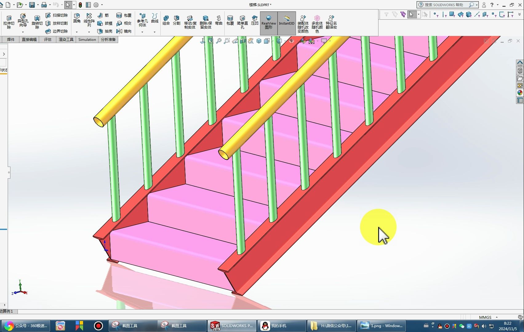The image size is (524, 332).
Task: Choose the 扫描切除 swept cut command
Action: pyautogui.click(x=57, y=15)
